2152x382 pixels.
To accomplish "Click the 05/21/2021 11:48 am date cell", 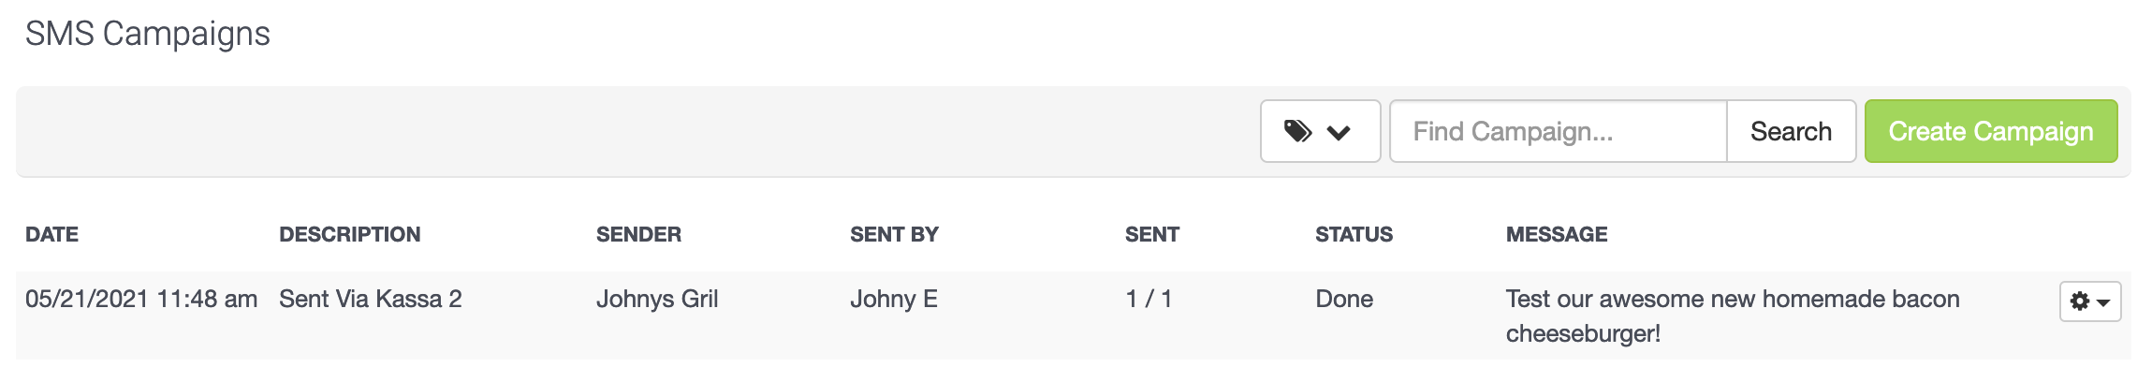I will click(141, 299).
